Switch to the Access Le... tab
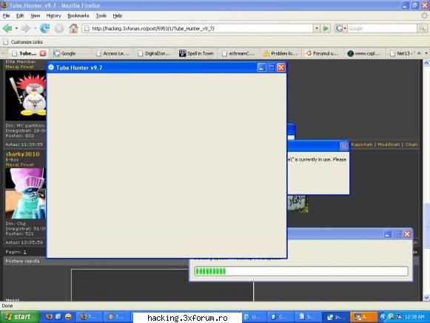The image size is (430, 323). click(112, 53)
